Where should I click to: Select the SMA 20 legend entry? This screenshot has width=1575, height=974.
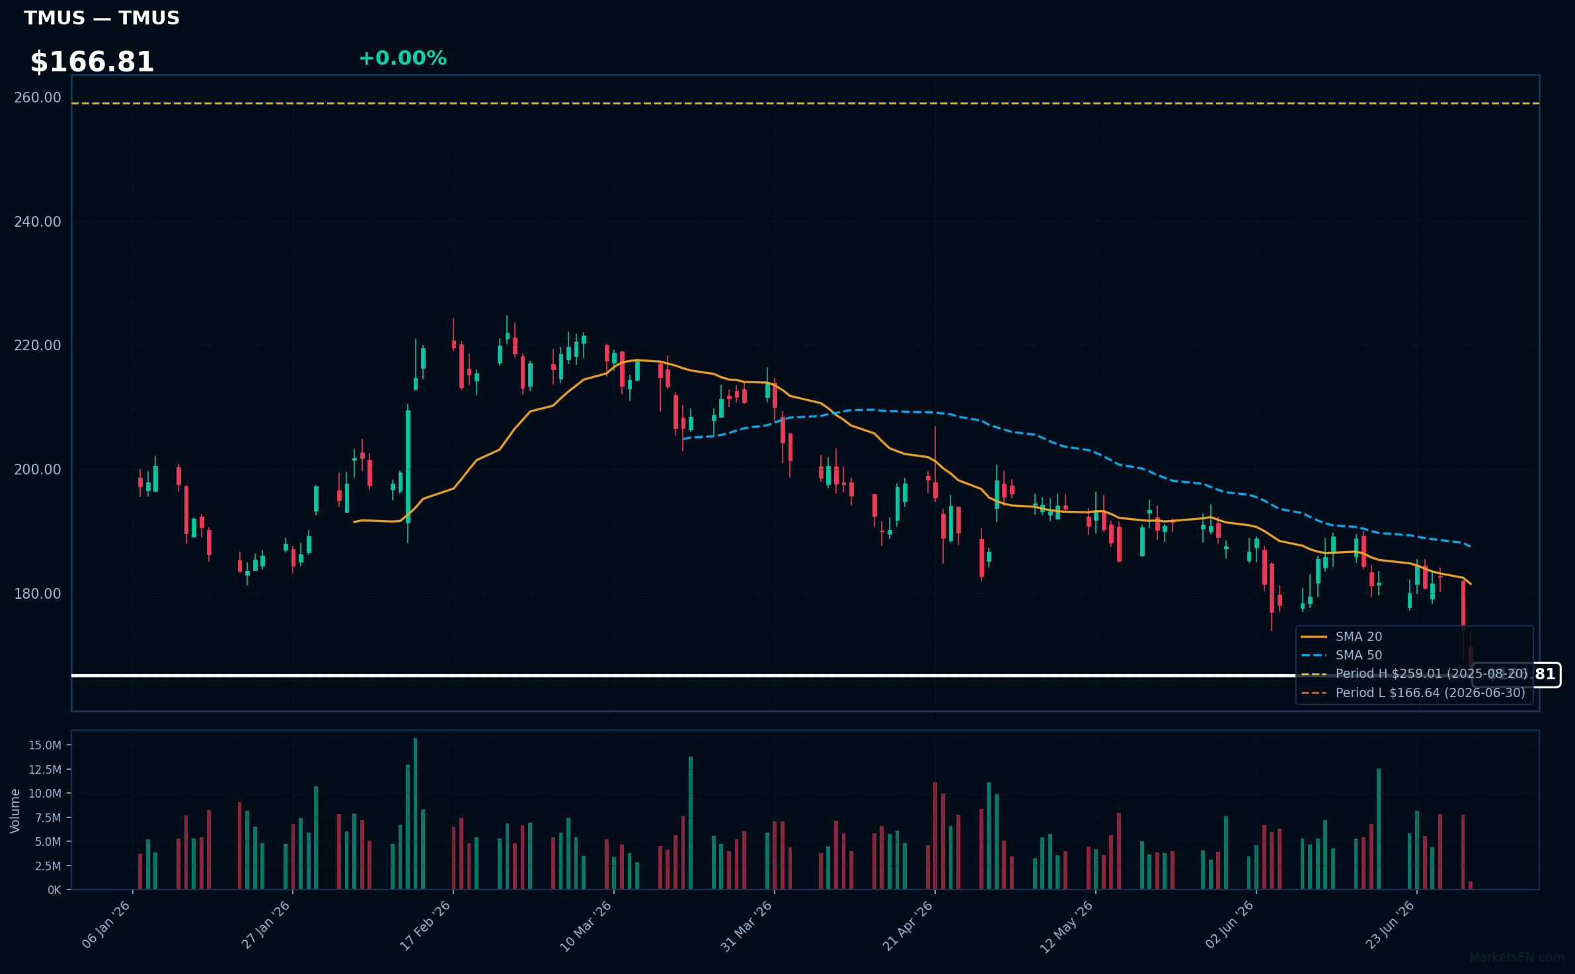[x=1342, y=637]
